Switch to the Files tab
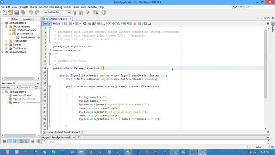This screenshot has height=155, width=275. pos(15,19)
